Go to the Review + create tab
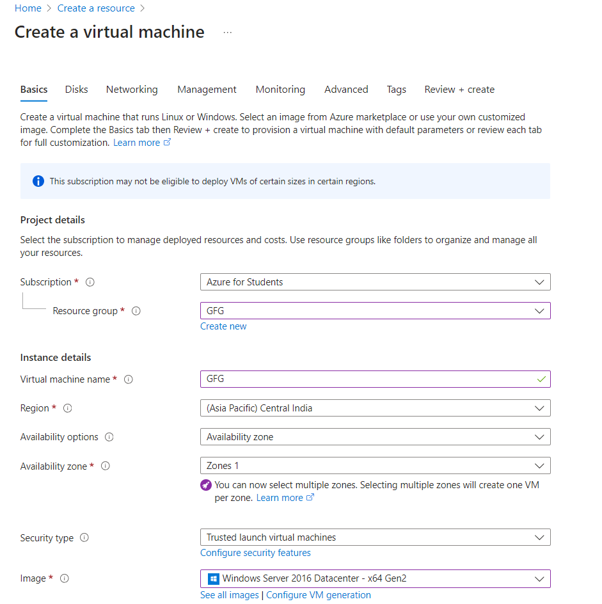The image size is (602, 604). click(459, 90)
